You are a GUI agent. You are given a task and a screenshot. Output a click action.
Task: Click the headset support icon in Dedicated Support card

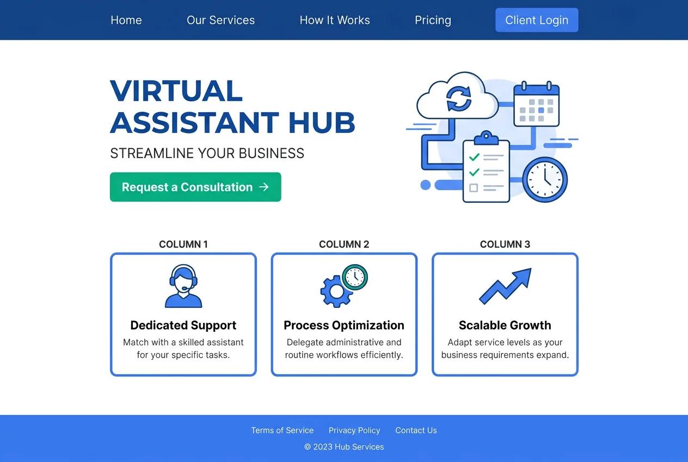(x=183, y=284)
